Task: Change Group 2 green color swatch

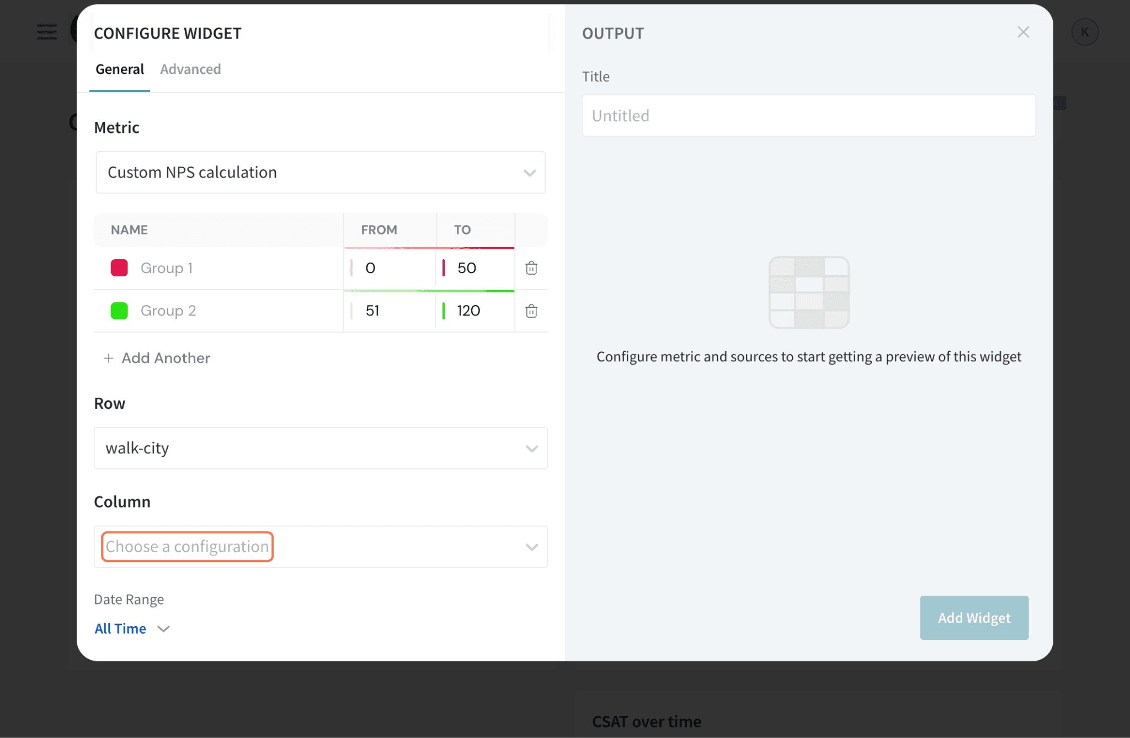Action: tap(119, 311)
